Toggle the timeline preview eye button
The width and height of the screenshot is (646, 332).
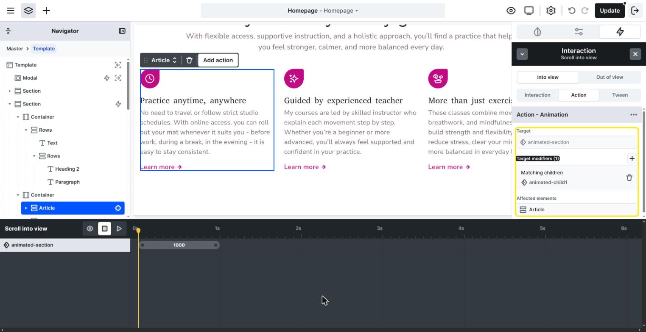pyautogui.click(x=90, y=229)
